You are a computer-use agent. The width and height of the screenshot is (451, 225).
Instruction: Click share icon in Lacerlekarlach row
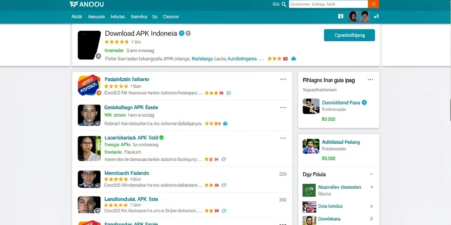(224, 159)
